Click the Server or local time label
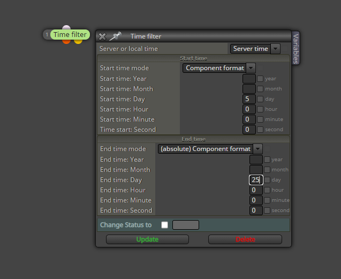341x279 pixels. [128, 49]
